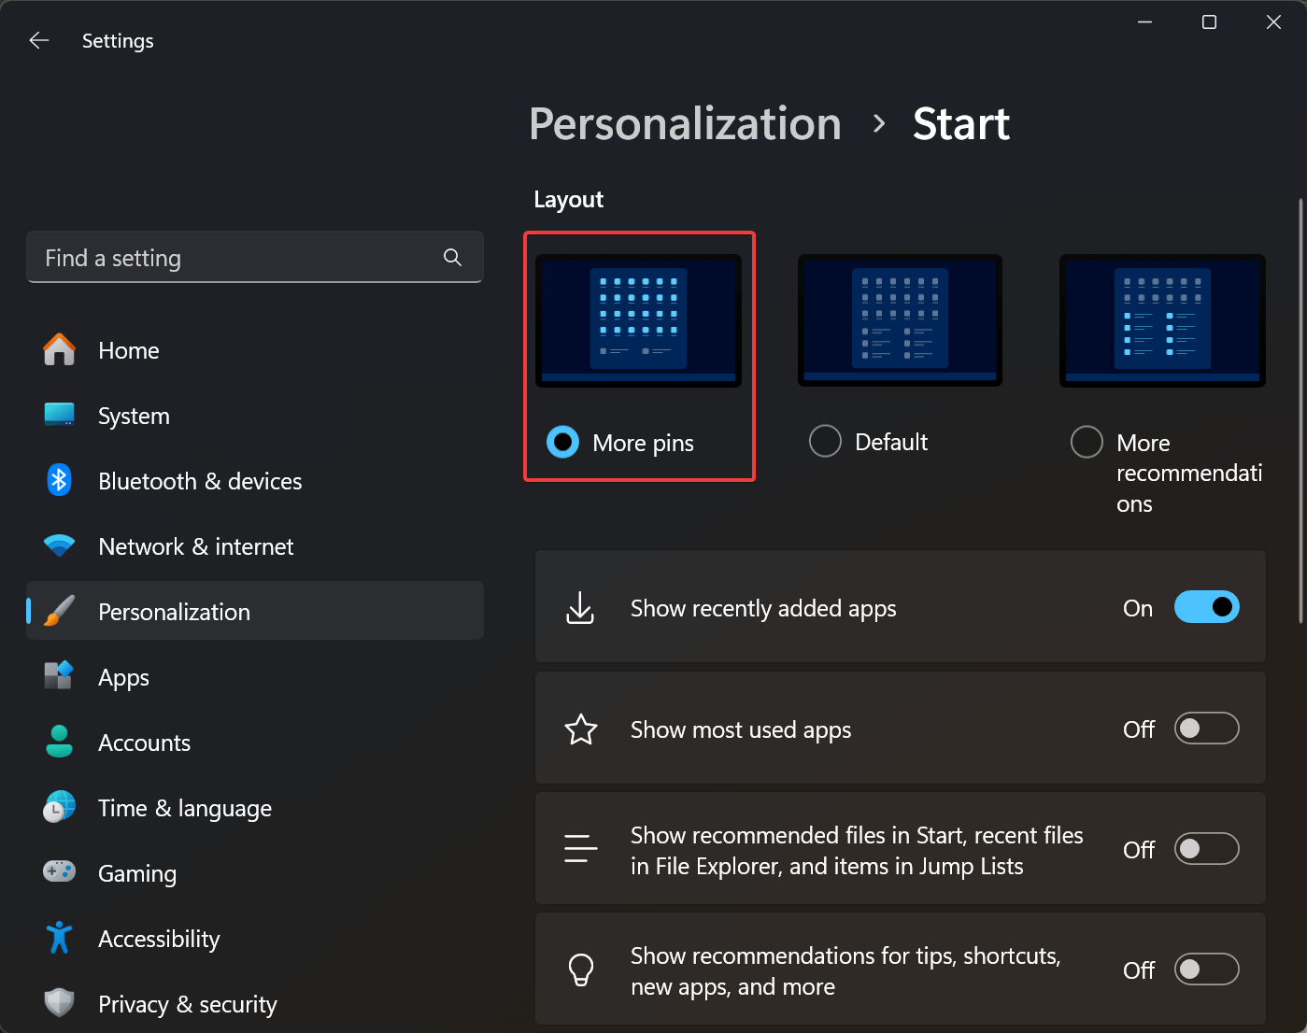Select the More recommendations radio button
1307x1033 pixels.
(1087, 442)
